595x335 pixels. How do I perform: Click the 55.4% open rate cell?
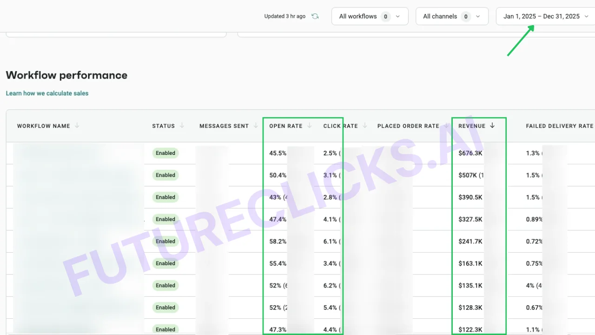point(278,263)
